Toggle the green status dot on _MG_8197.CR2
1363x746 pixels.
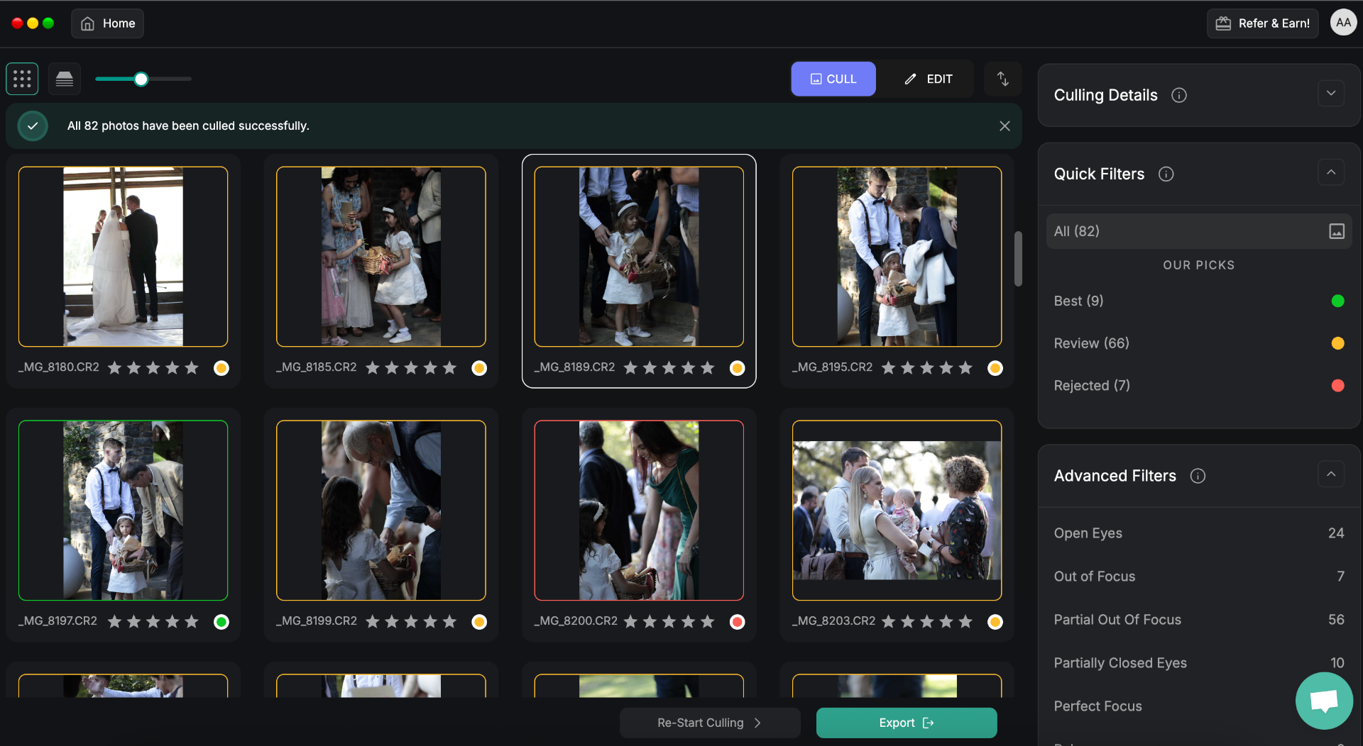(x=221, y=622)
